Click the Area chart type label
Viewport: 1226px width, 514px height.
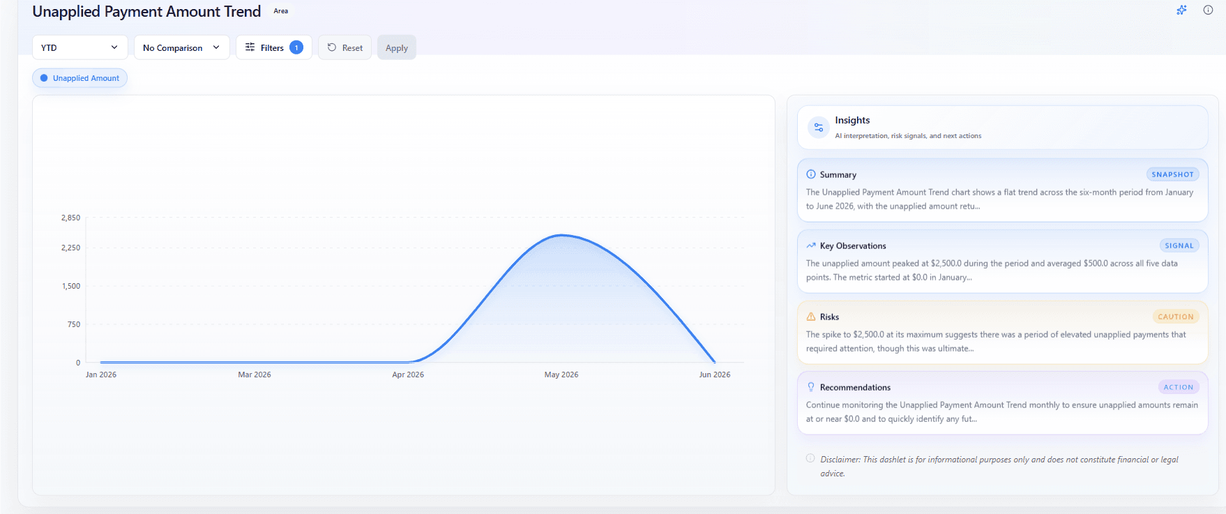coord(281,11)
